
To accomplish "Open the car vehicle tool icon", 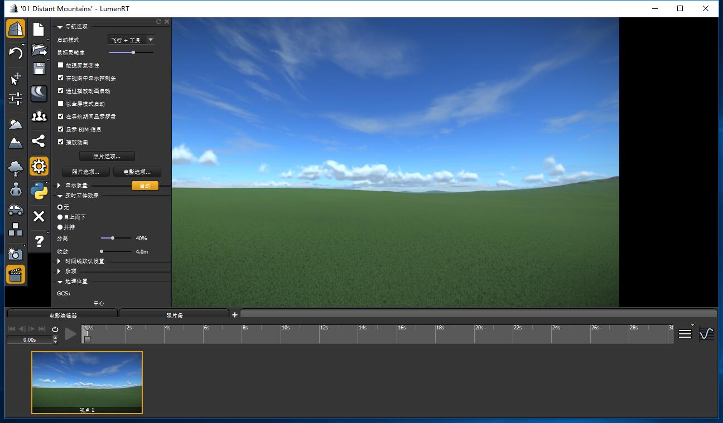I will [15, 211].
